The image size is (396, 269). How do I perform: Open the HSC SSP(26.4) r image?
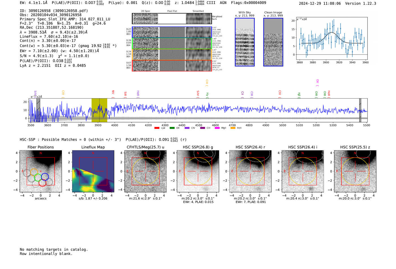click(x=250, y=171)
